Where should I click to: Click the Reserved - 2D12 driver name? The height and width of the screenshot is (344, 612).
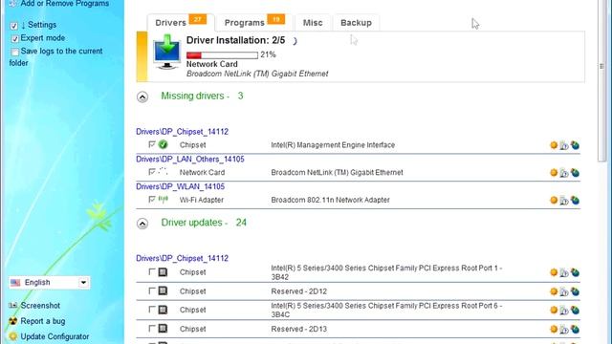coord(299,291)
